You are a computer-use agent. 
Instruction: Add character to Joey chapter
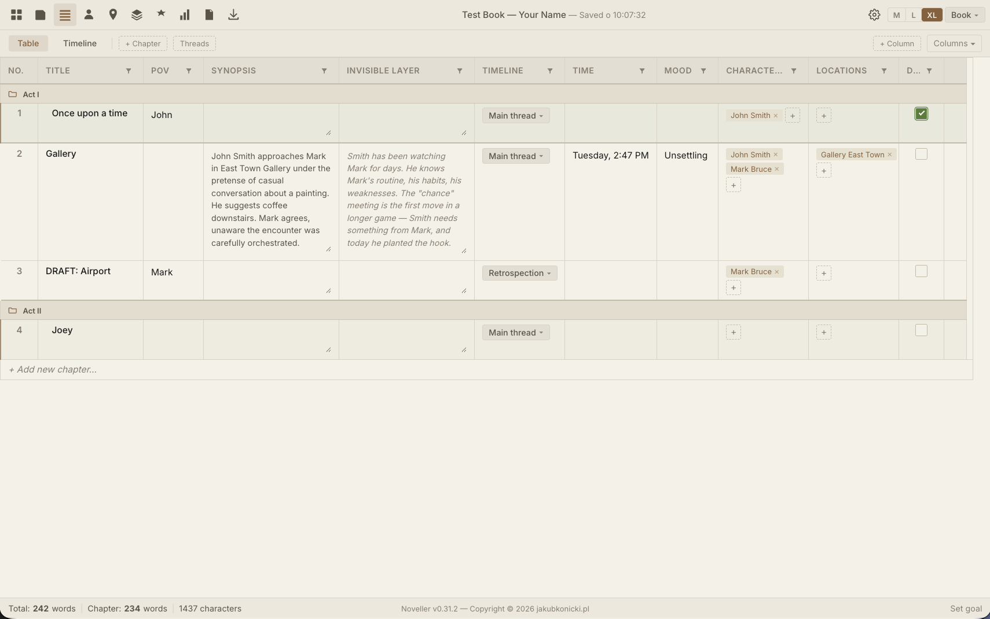tap(734, 333)
